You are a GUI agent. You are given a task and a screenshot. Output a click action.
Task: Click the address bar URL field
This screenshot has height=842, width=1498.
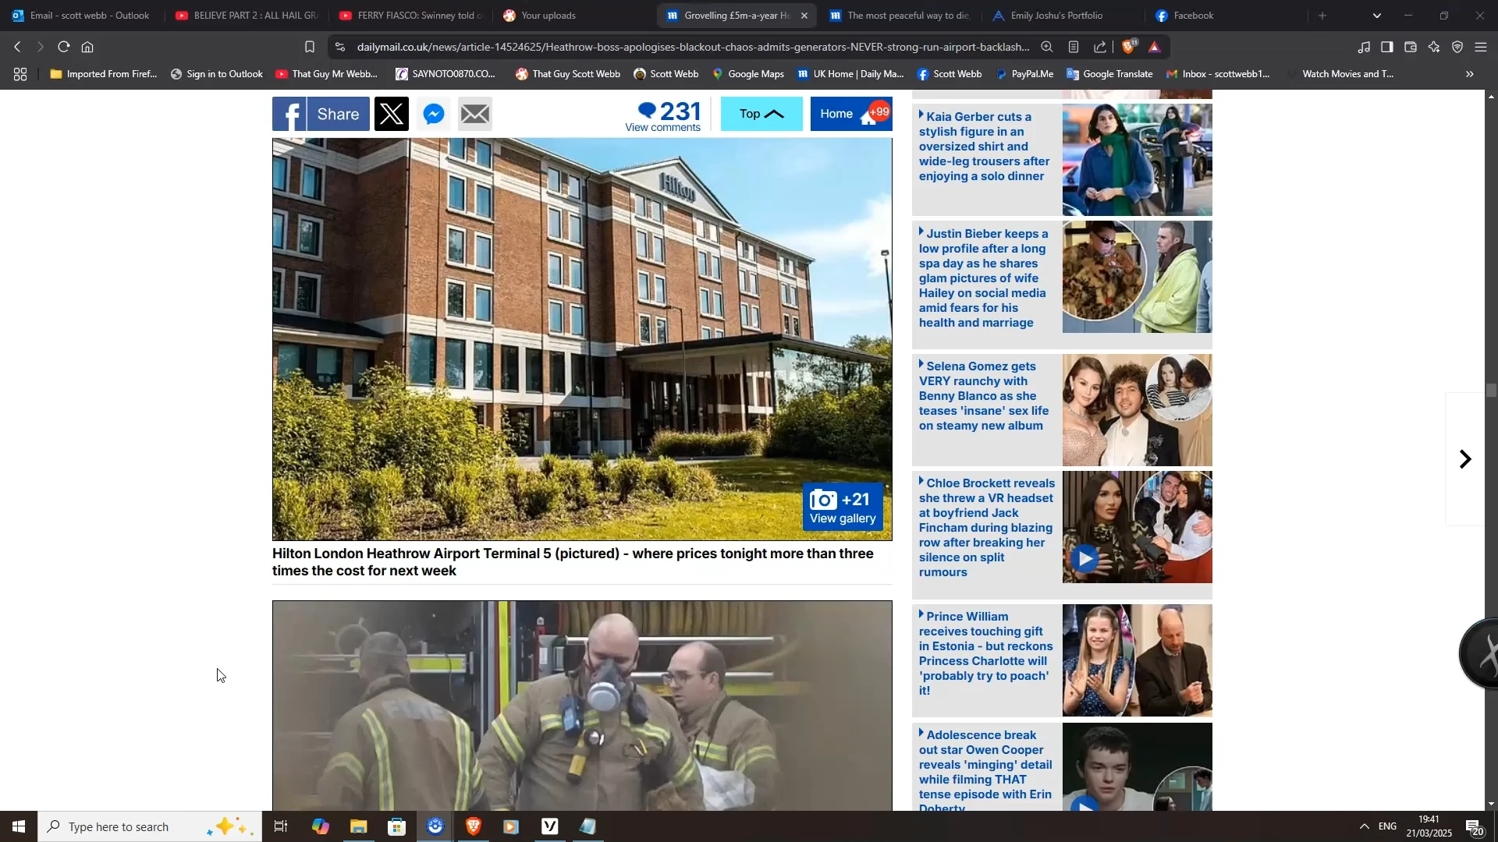[693, 47]
